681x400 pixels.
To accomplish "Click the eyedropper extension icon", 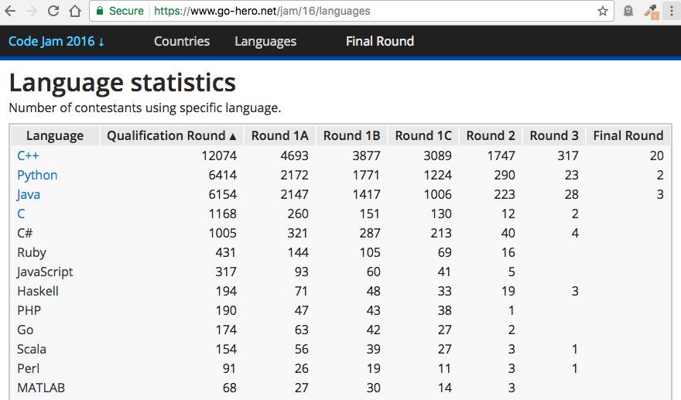I will click(651, 12).
